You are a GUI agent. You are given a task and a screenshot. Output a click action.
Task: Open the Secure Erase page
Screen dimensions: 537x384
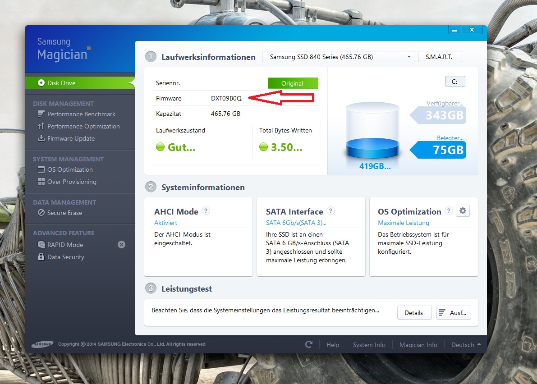65,213
